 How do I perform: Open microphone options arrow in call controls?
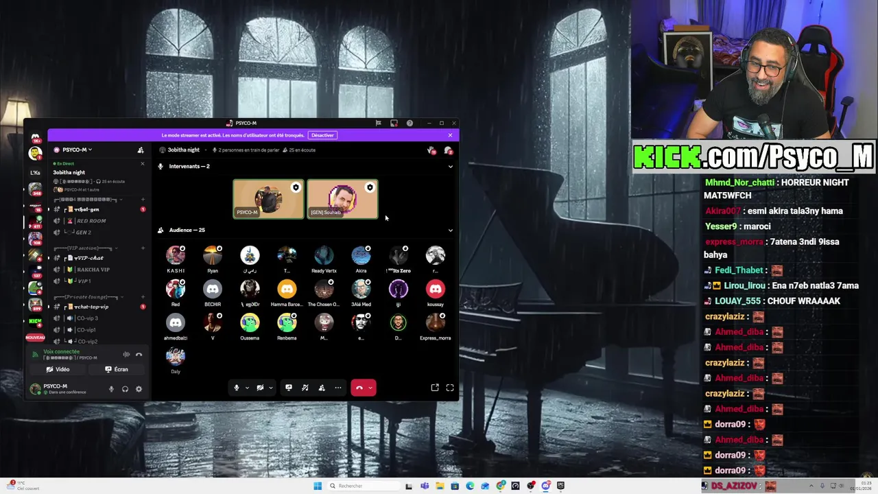click(247, 388)
